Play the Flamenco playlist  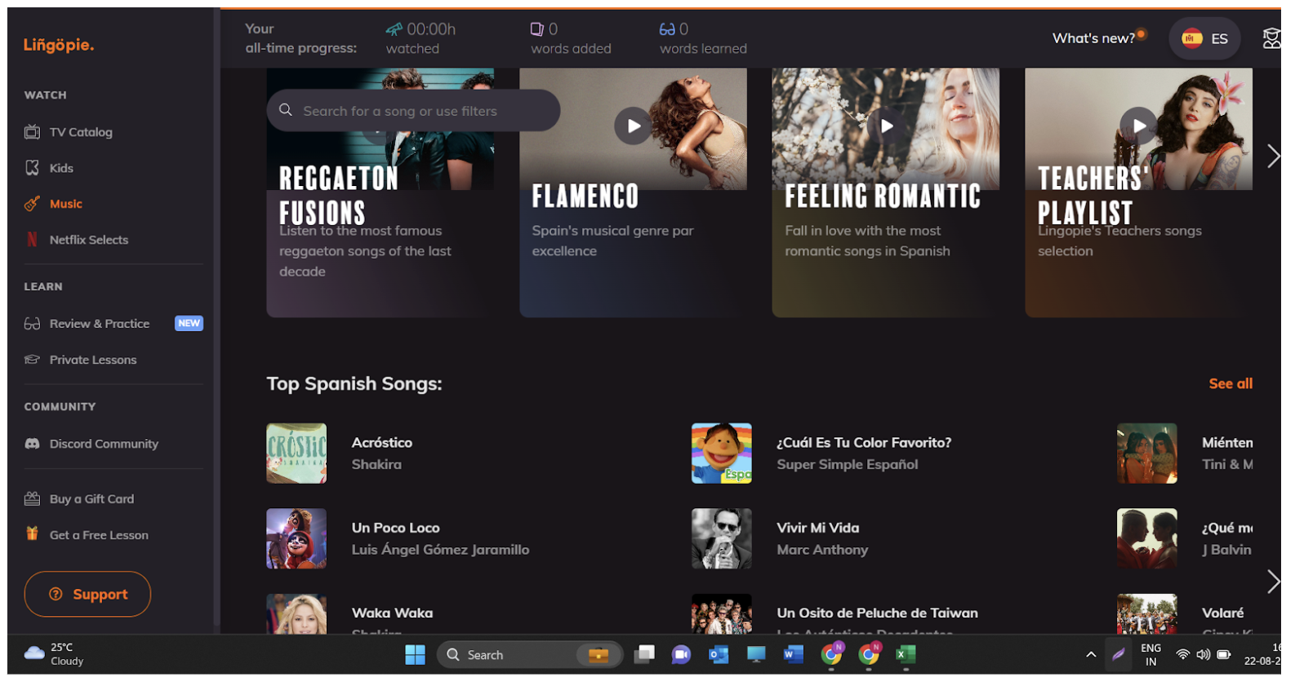point(633,126)
